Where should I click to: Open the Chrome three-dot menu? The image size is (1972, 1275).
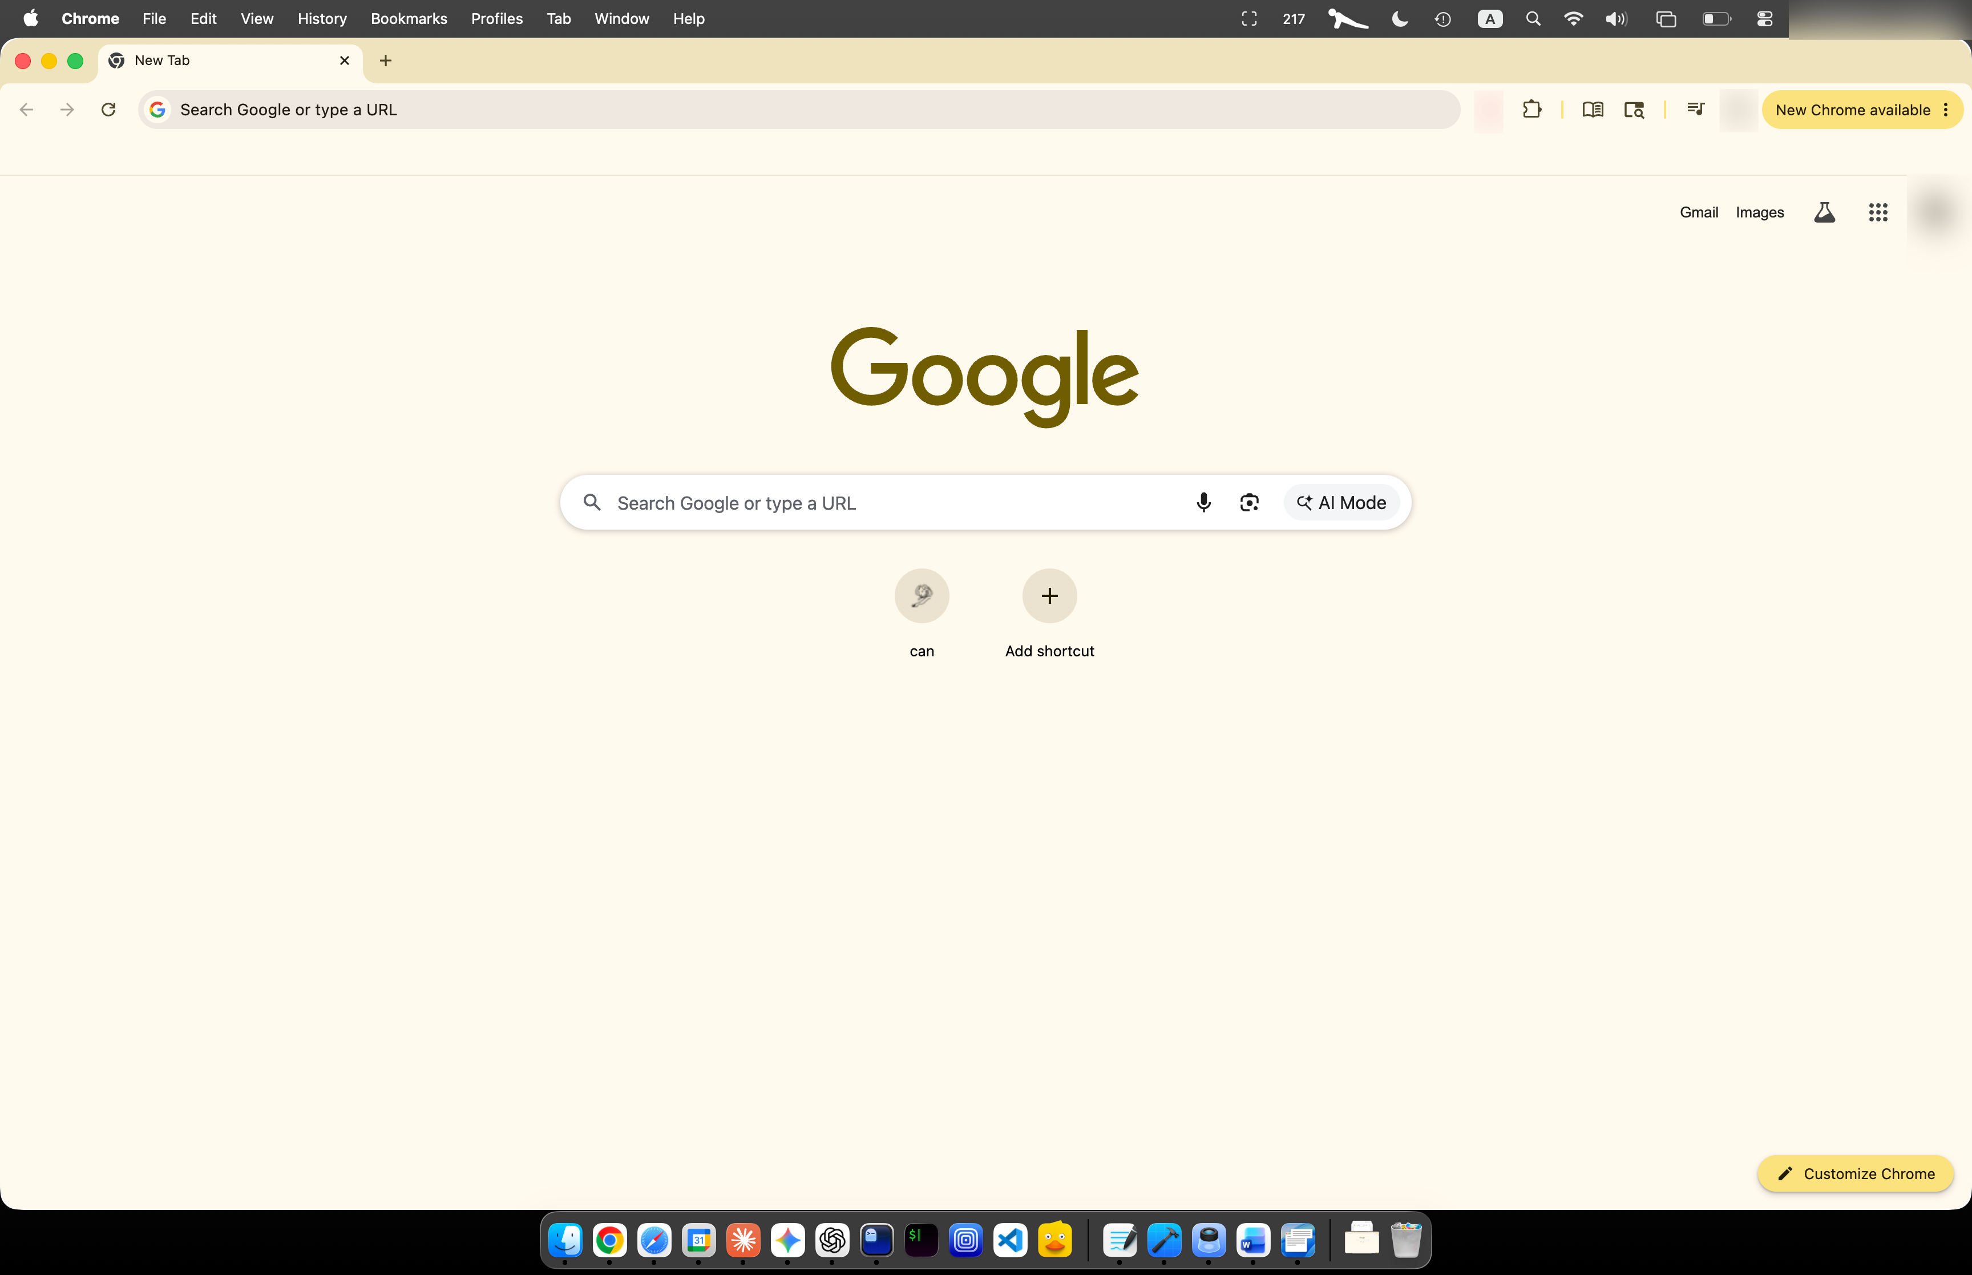pos(1946,109)
